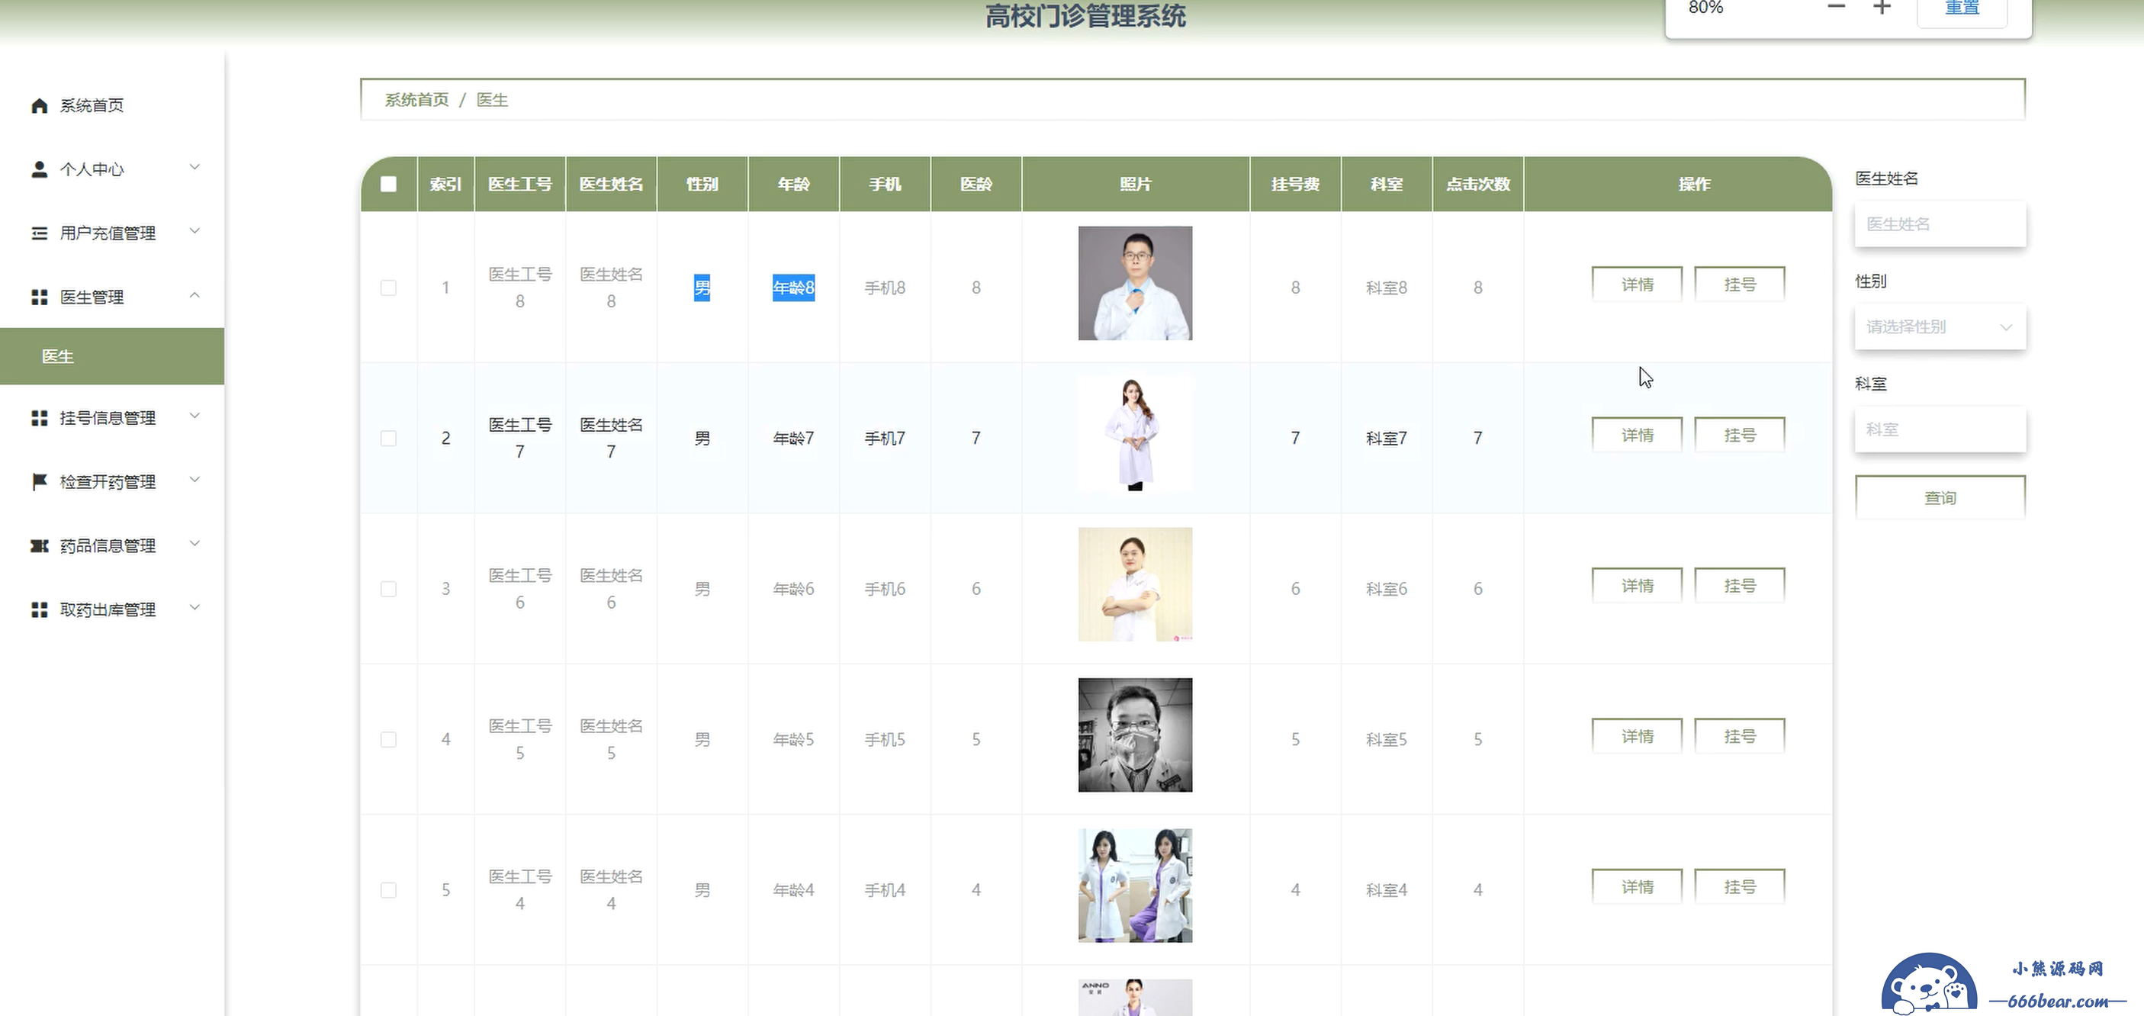Click 挂号 for 医生姓名7

[1740, 436]
